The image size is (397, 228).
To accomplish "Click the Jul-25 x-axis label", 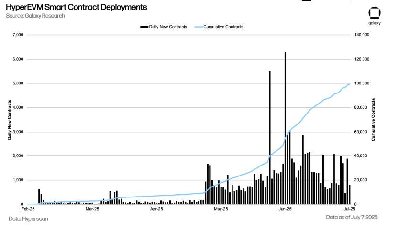I will [349, 209].
